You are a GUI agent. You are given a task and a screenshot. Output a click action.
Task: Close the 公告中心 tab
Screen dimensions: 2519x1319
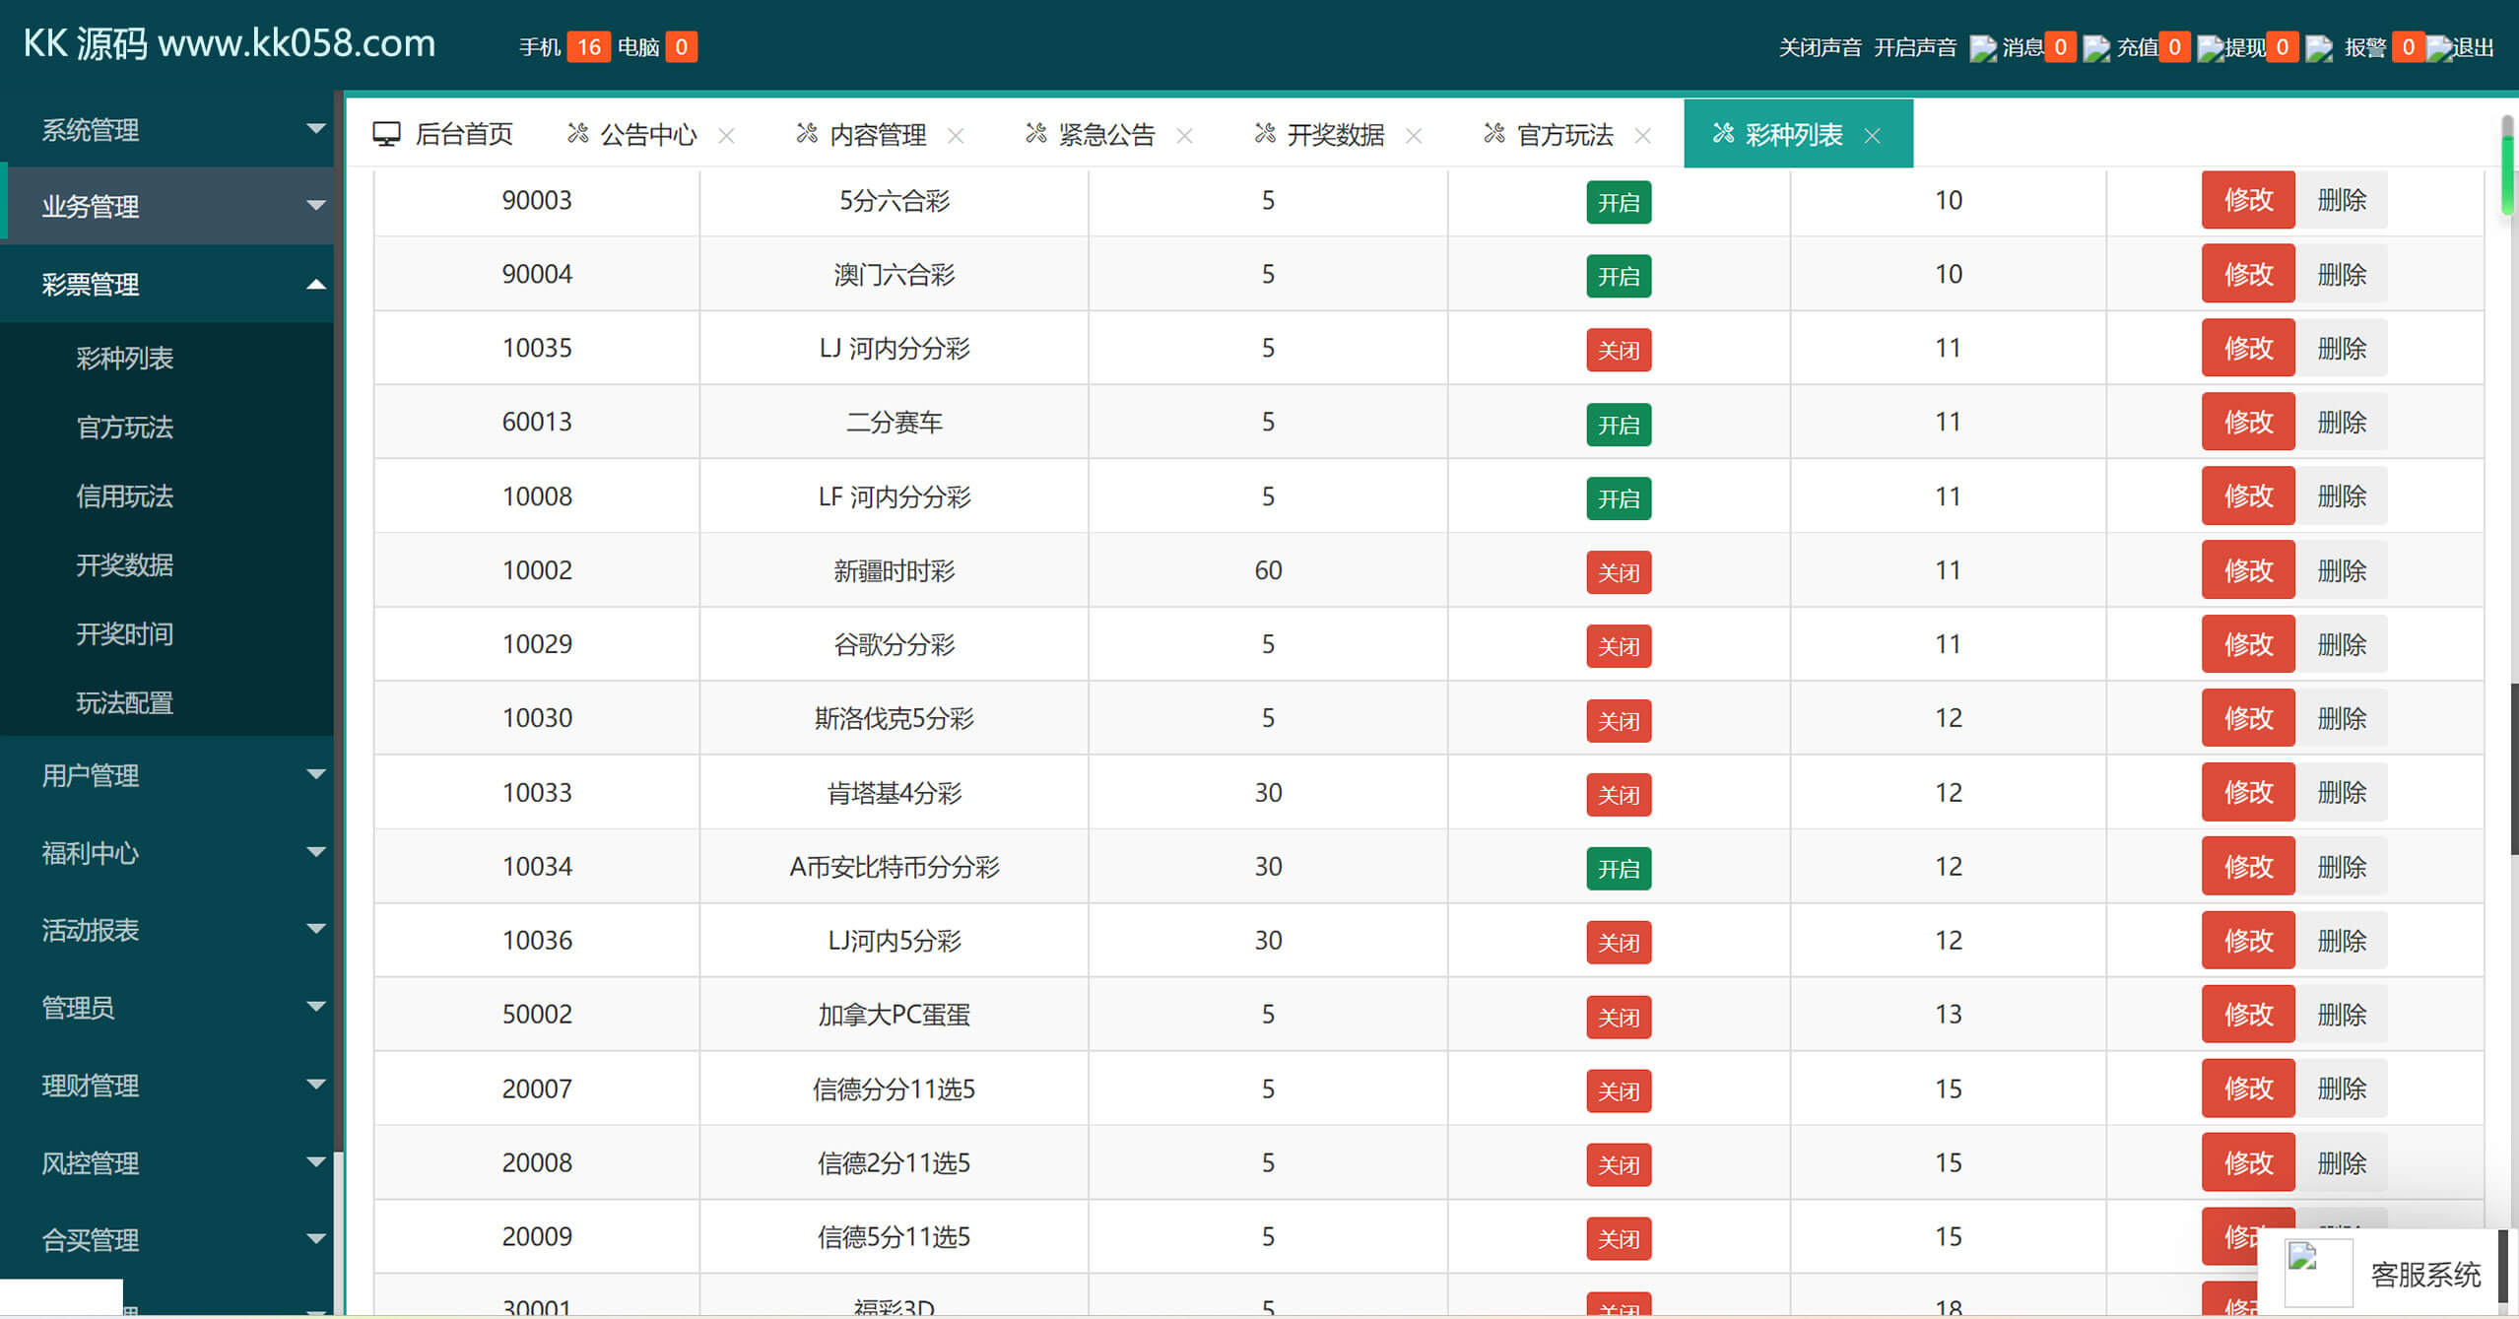coord(726,136)
